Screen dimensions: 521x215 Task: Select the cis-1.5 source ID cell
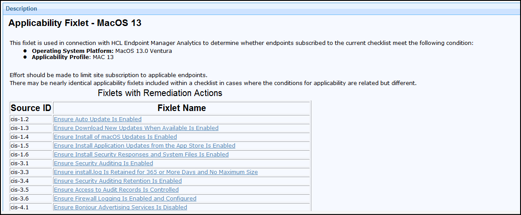click(x=31, y=146)
